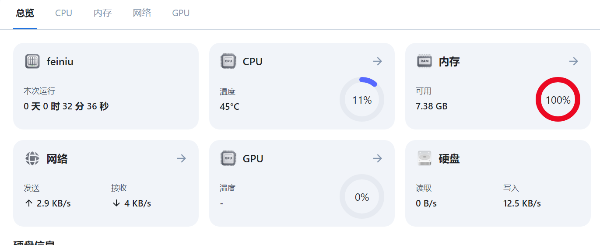Click the 11% CPU usage ring
Image resolution: width=600 pixels, height=245 pixels.
pos(362,100)
